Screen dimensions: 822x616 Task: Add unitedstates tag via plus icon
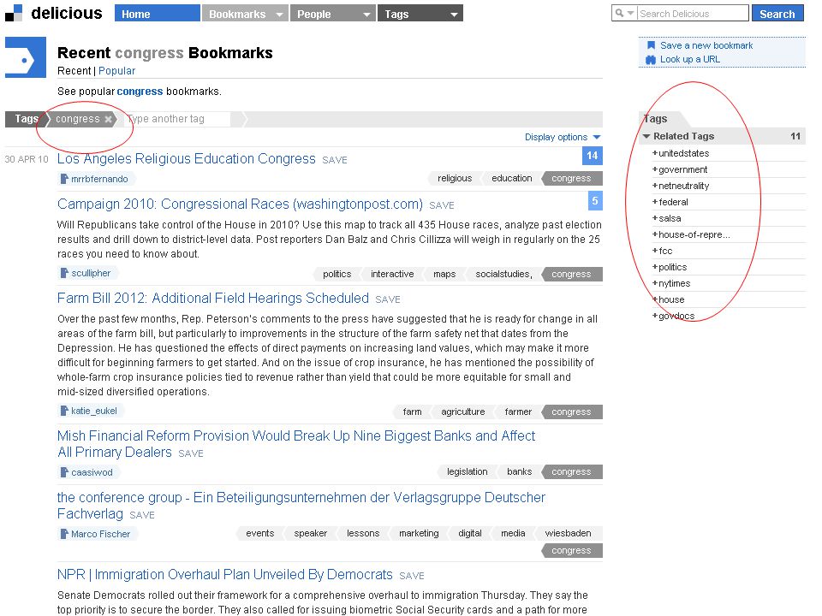(x=655, y=153)
